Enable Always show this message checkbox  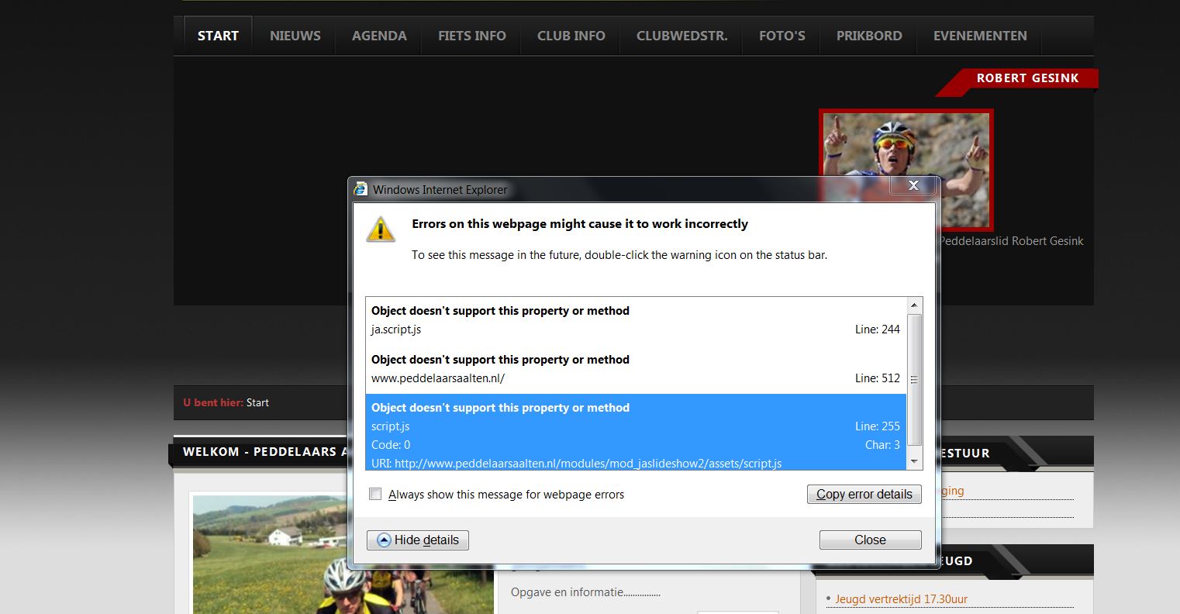[x=376, y=495]
